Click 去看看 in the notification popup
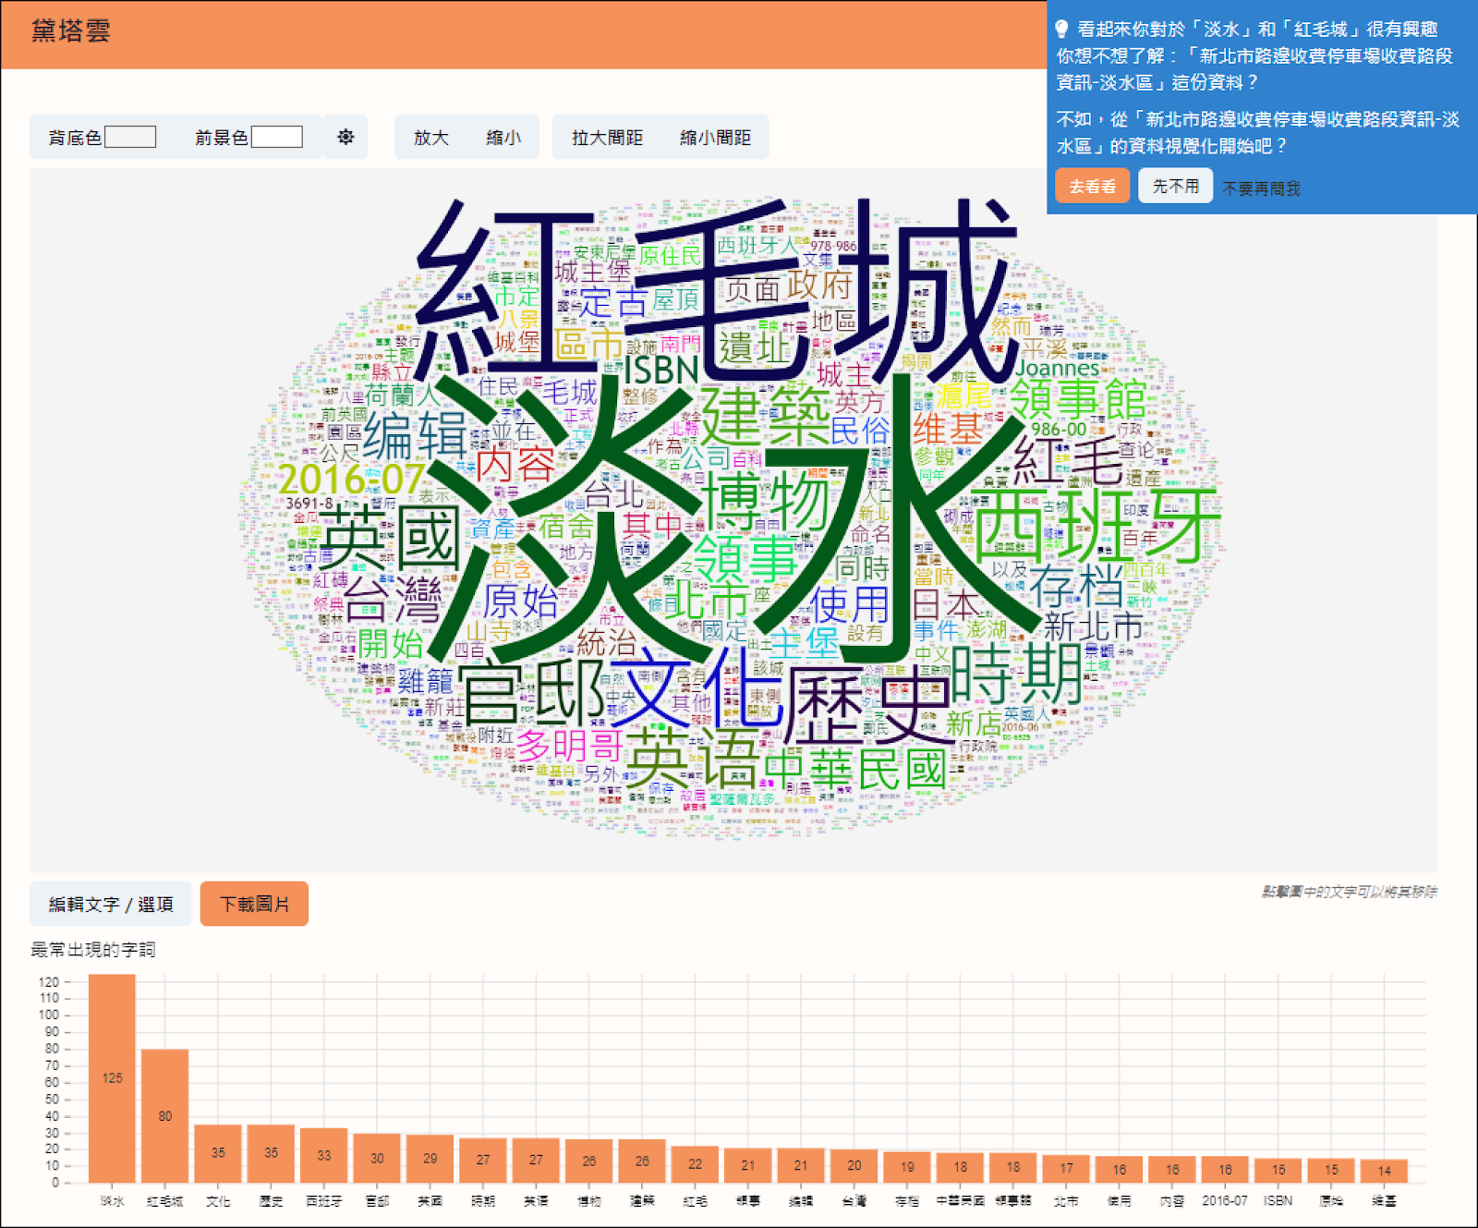This screenshot has height=1228, width=1478. [1092, 187]
